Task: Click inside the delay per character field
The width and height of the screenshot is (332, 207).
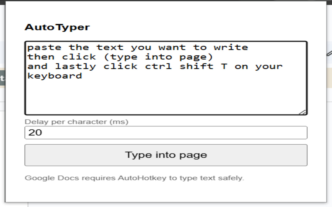Action: [x=166, y=132]
